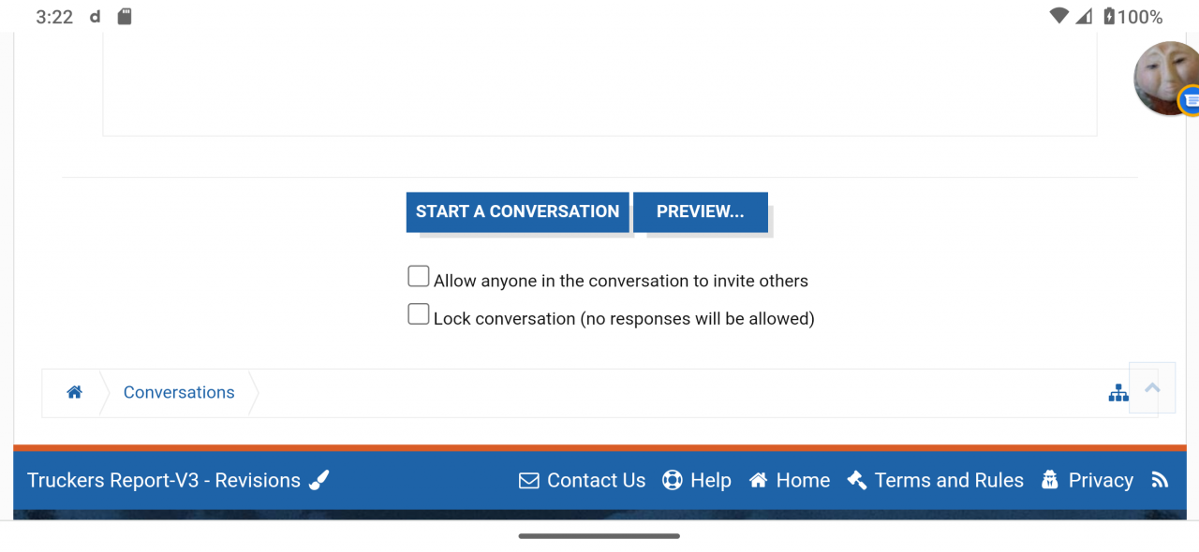Enable allow anyone to invite others
This screenshot has width=1199, height=552.
pos(419,277)
